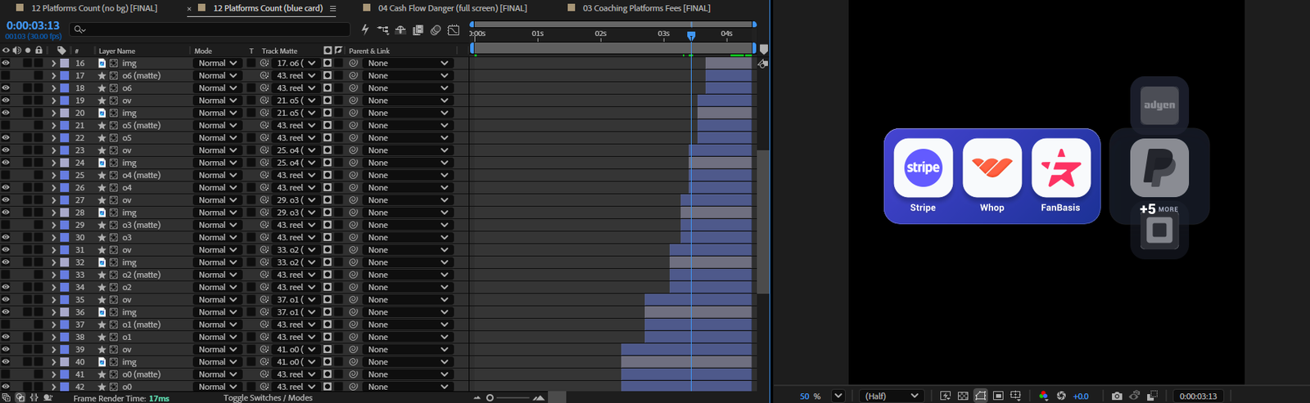
Task: Click the composition flowchart icon in timeline toolbar
Action: [x=383, y=30]
